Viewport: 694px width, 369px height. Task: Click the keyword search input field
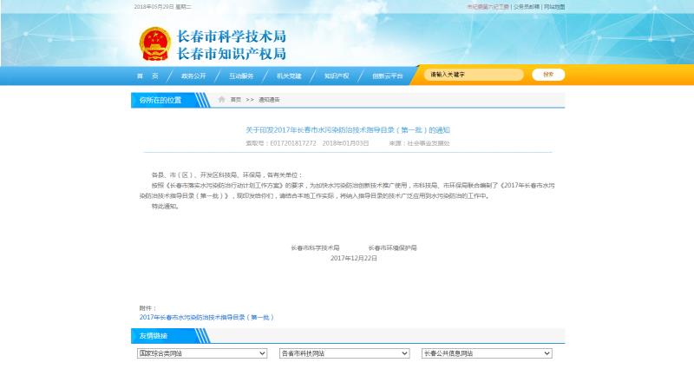pyautogui.click(x=475, y=75)
